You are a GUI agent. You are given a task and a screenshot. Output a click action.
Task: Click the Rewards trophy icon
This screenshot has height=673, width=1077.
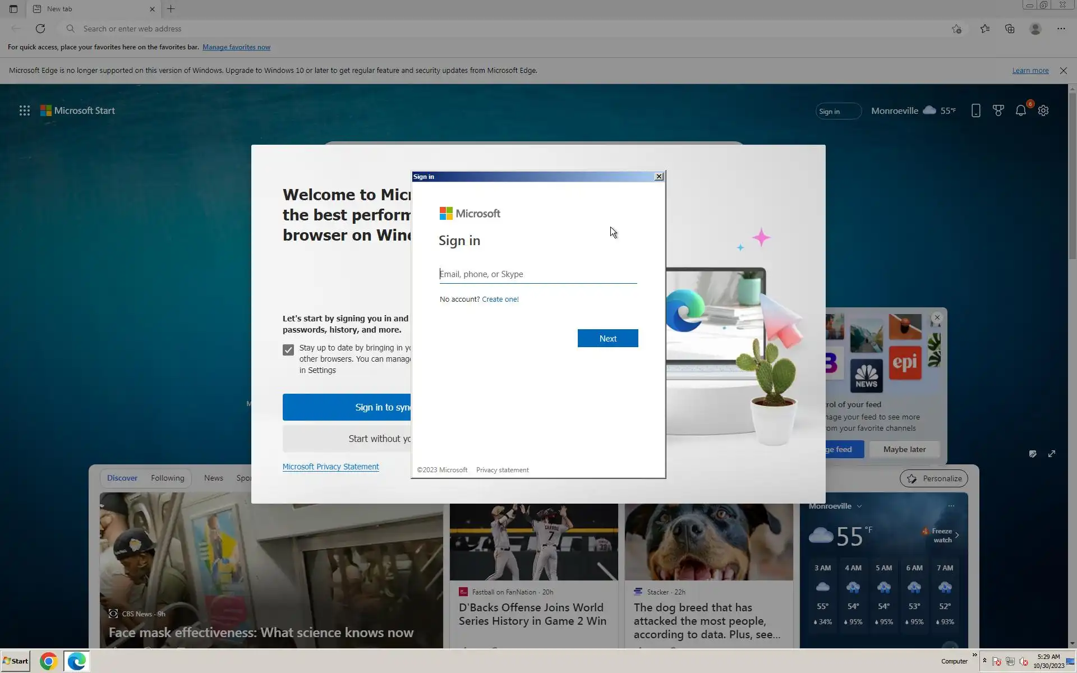coord(998,110)
